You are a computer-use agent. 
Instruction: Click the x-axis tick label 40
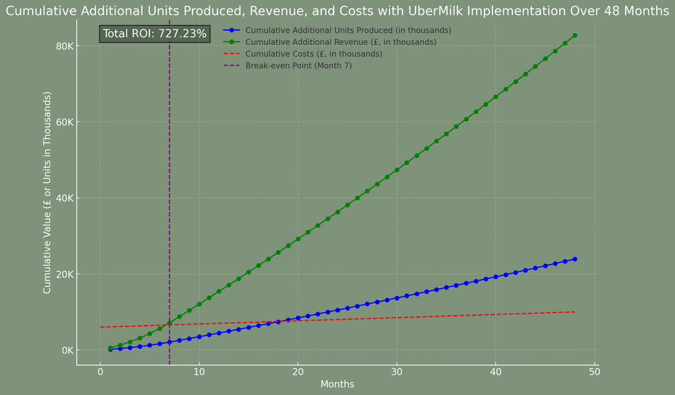[496, 371]
